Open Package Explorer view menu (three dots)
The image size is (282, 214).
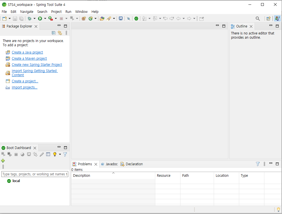pos(66,33)
